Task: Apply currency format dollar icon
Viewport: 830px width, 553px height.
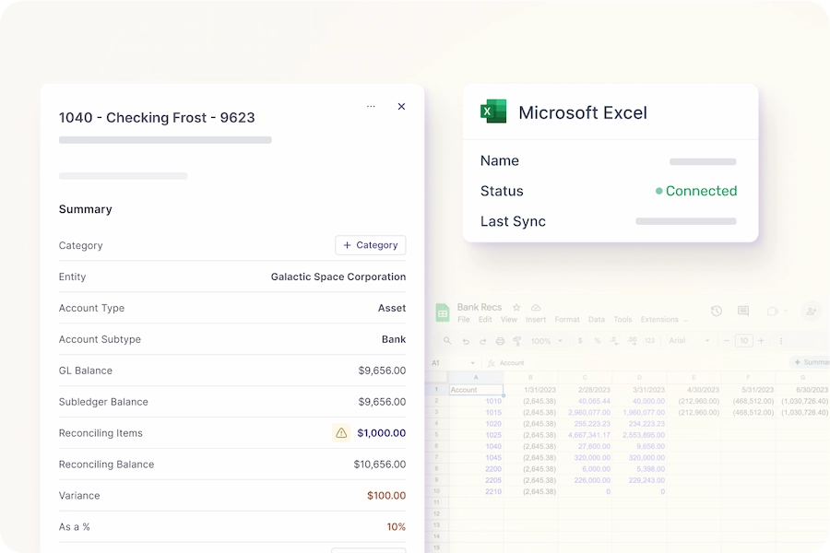Action: pos(580,341)
